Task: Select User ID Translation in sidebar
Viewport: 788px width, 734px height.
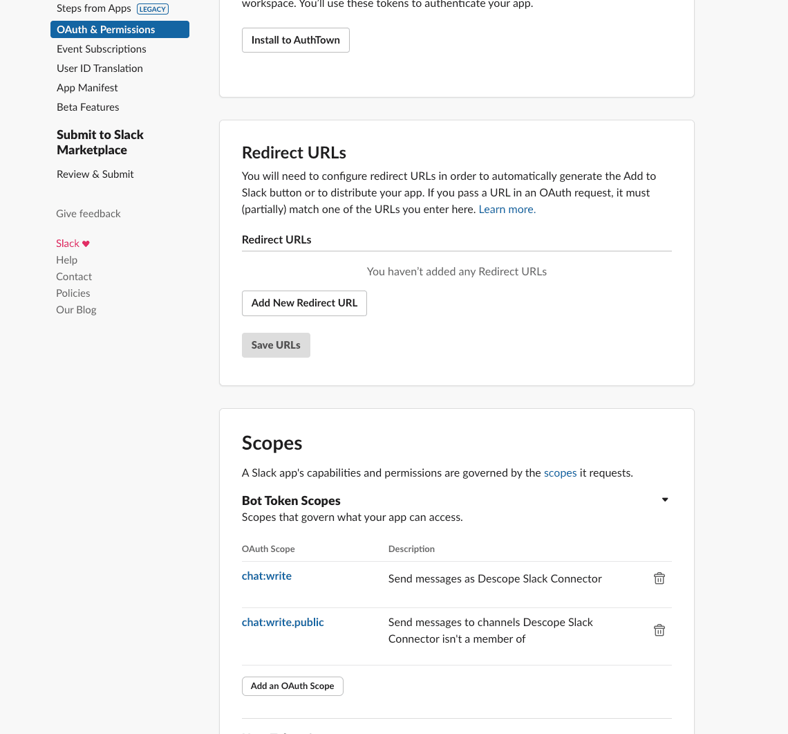Action: coord(100,68)
